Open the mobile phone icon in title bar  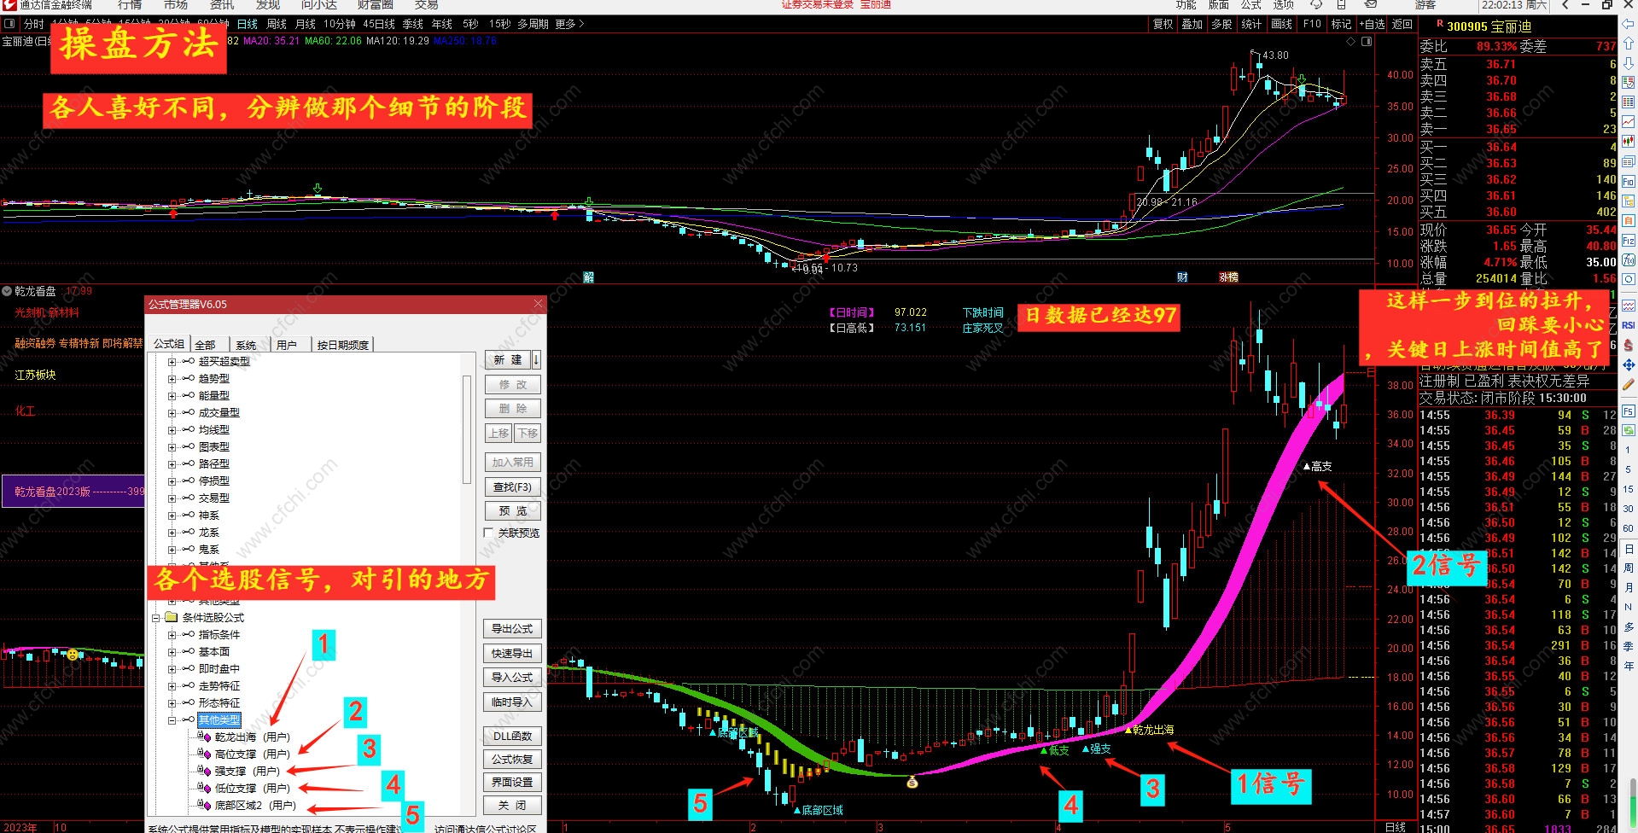click(x=1341, y=5)
